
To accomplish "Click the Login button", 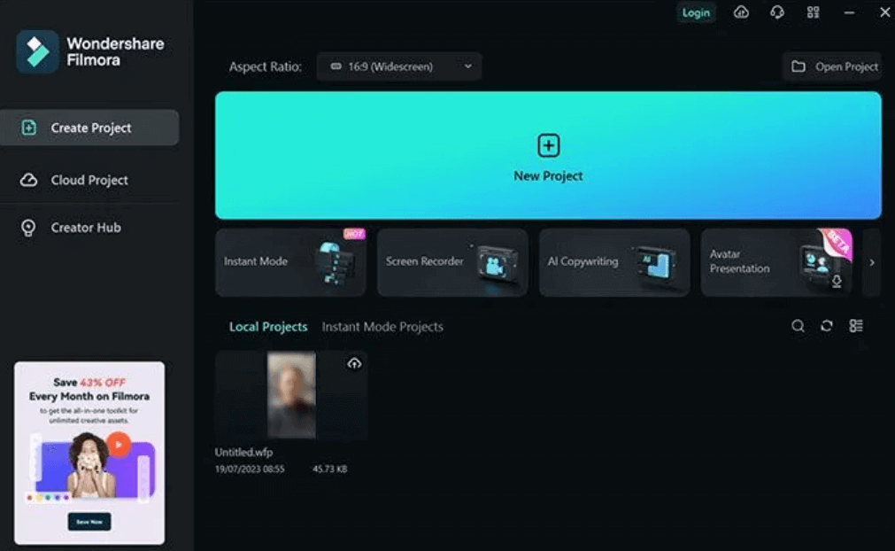I will click(696, 12).
